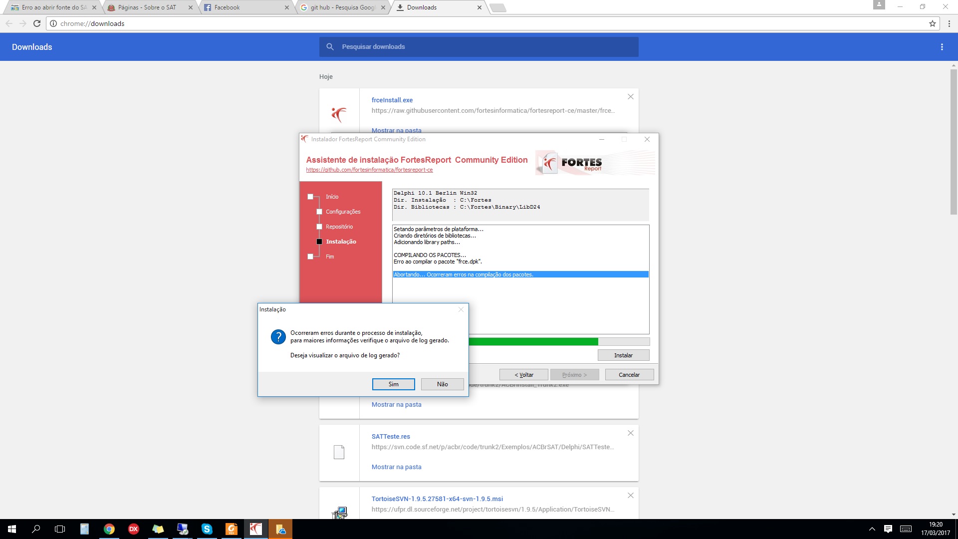Remove SATTeste.res from the downloads list
Viewport: 958px width, 539px height.
pyautogui.click(x=631, y=433)
